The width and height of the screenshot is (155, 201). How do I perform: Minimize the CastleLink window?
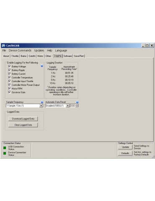tap(143, 46)
